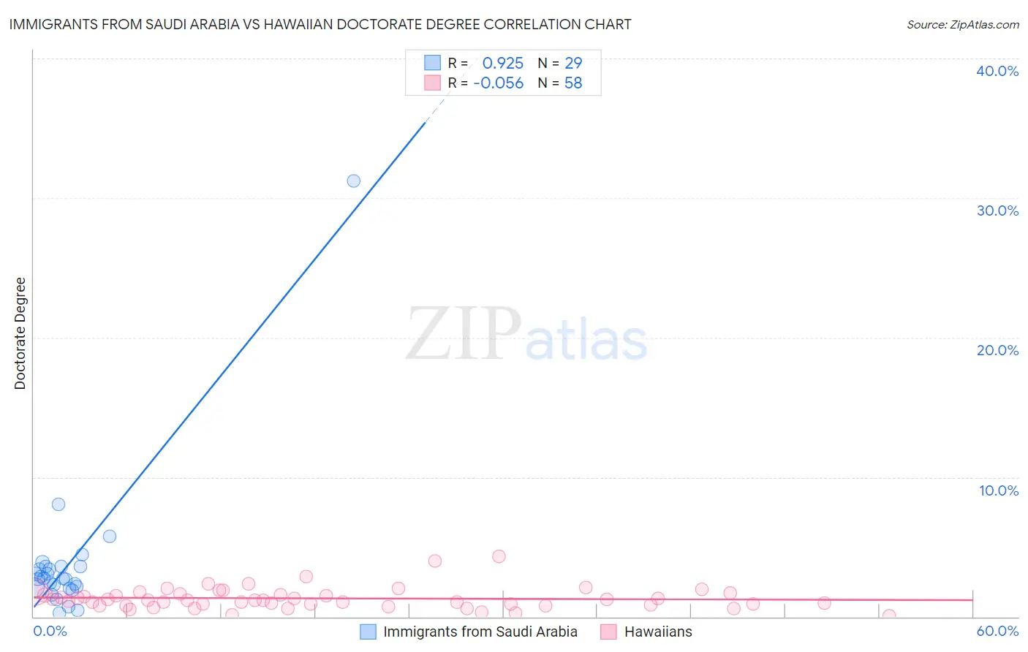1028x652 pixels.
Task: Click the chart title text
Action: pyautogui.click(x=320, y=24)
